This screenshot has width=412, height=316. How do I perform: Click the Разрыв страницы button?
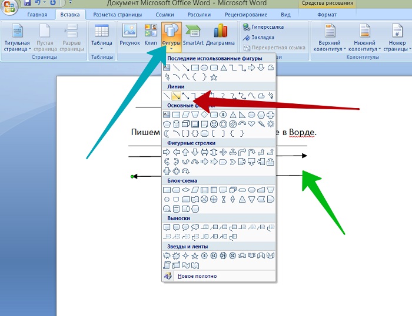coord(71,37)
